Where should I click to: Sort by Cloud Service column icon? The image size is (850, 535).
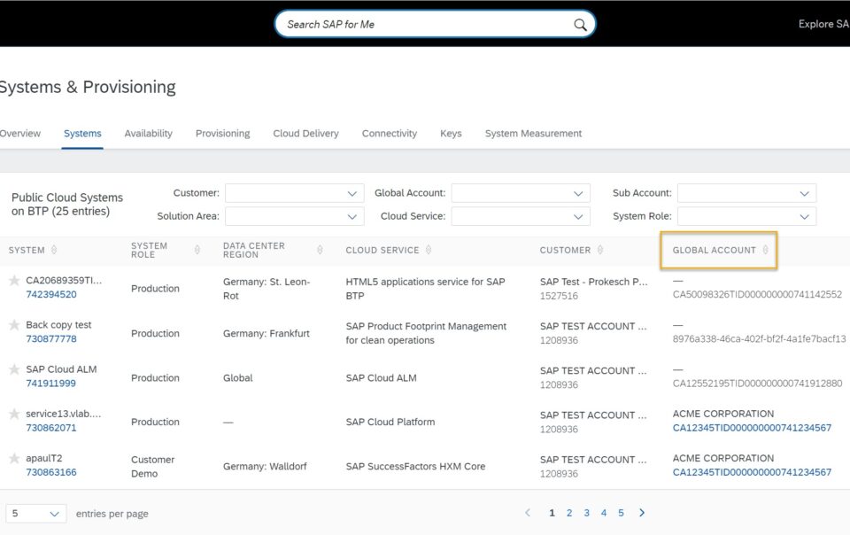coord(429,250)
